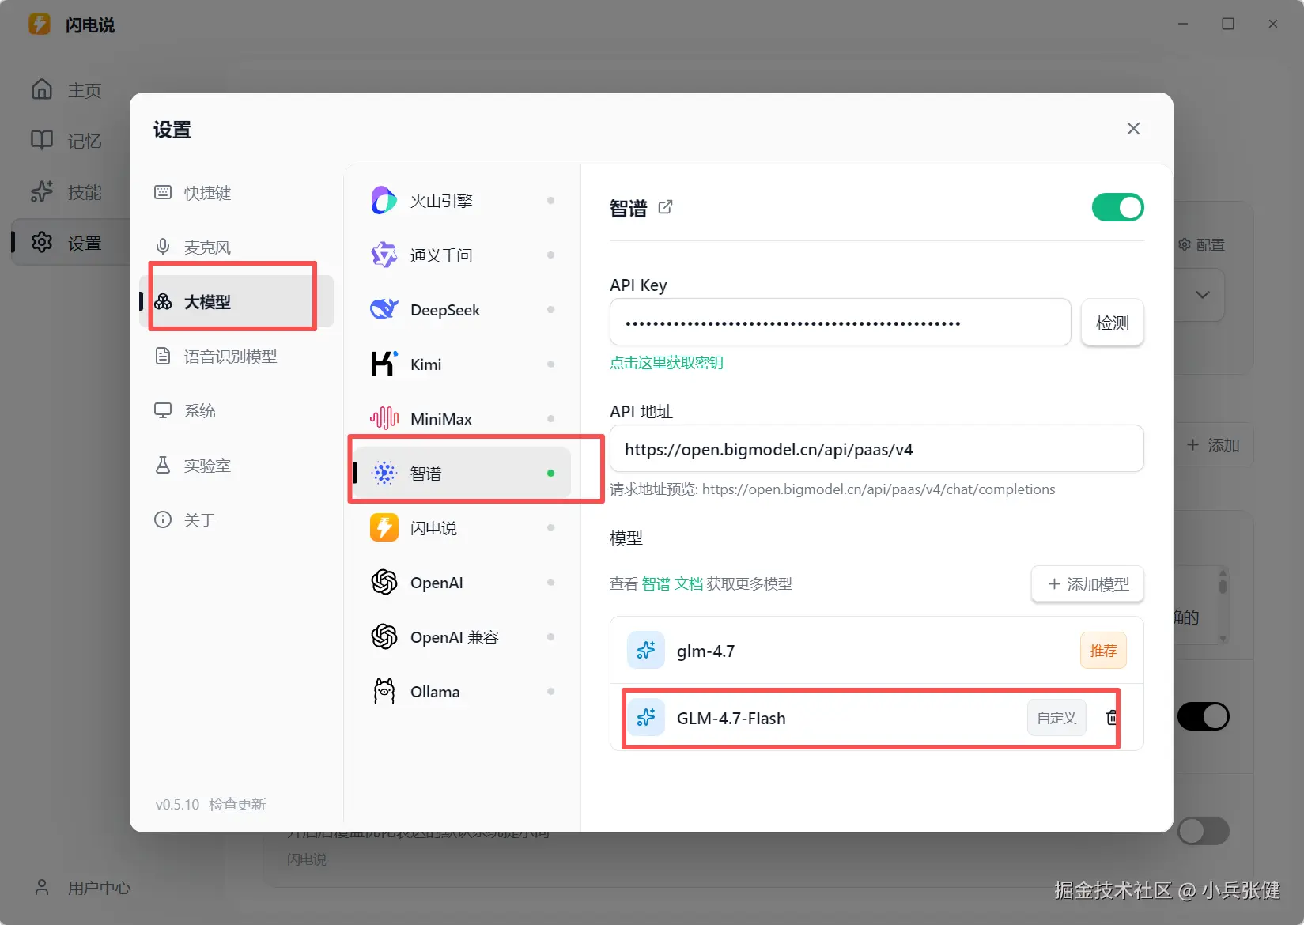Click the 设置 gear icon in sidebar

42,243
